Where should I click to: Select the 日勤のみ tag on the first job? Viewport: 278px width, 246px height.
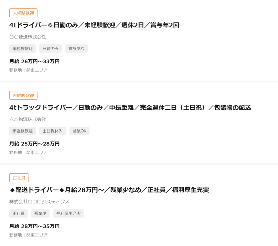(50, 49)
